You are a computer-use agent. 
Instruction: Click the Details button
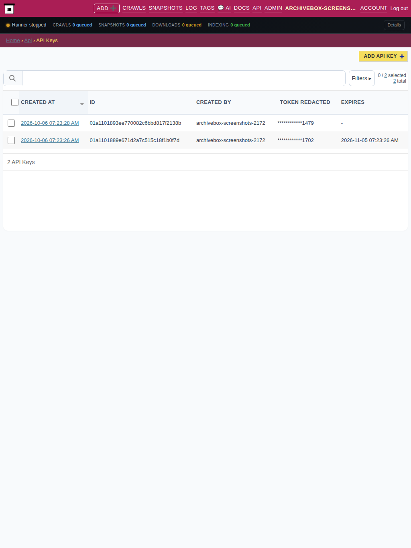pyautogui.click(x=394, y=25)
